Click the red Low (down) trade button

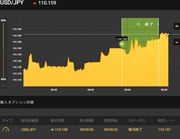(177, 42)
